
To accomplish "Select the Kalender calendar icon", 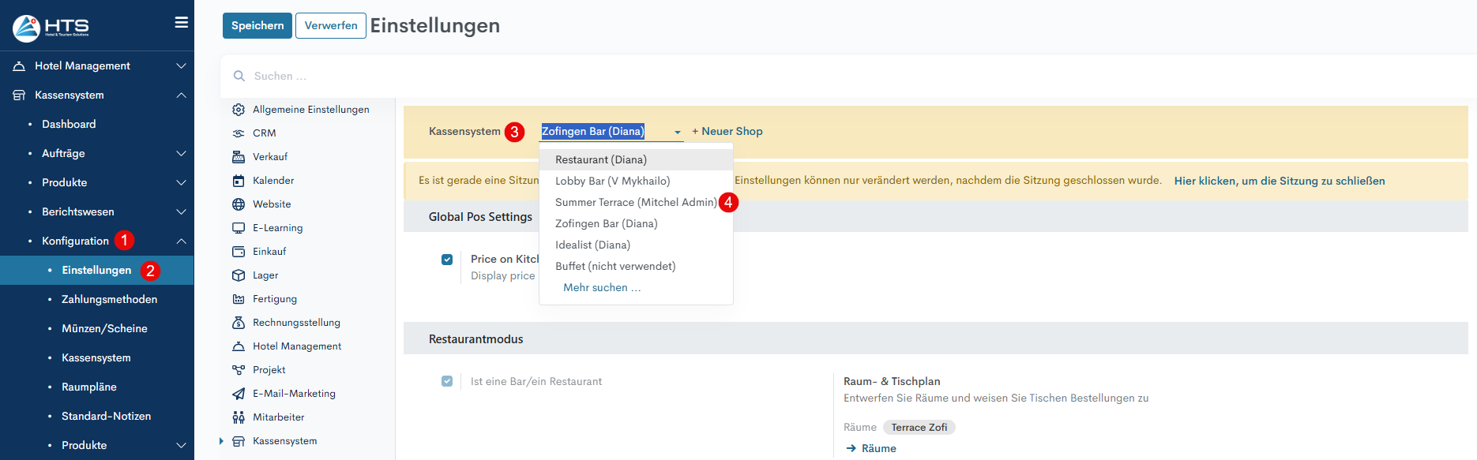I will coord(239,181).
